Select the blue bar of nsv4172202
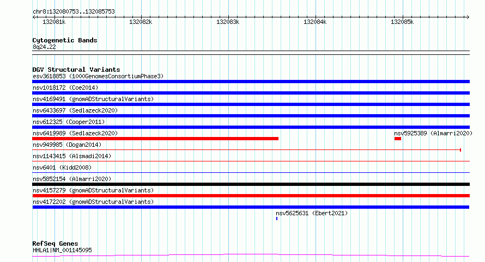 click(251, 207)
